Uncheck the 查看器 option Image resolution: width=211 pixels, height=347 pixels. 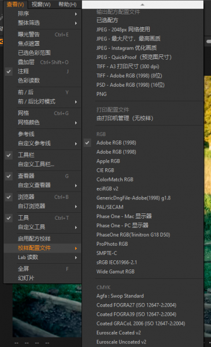point(43,176)
